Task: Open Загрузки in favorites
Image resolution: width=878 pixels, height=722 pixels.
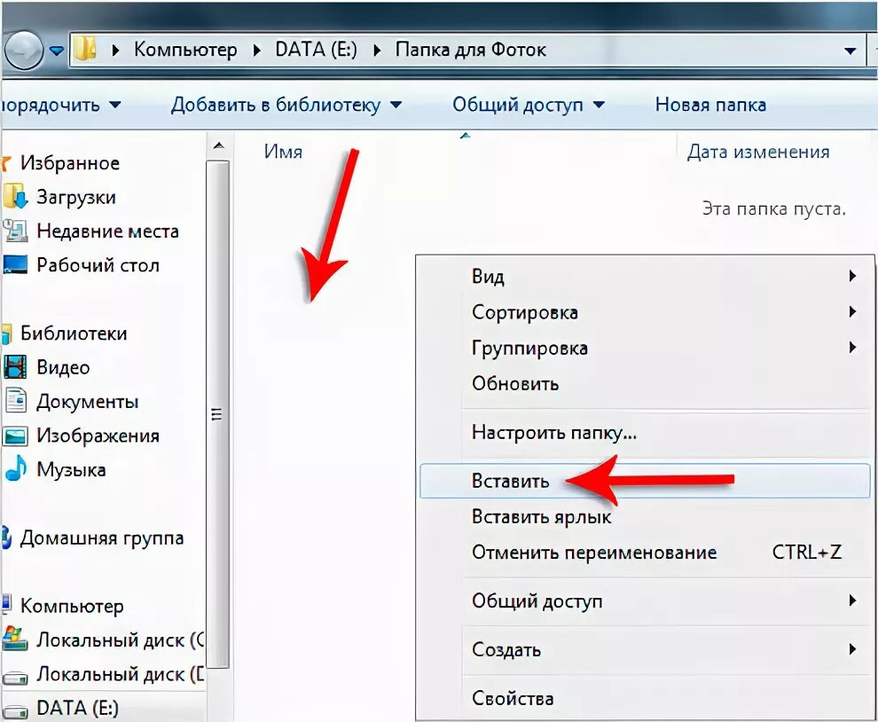Action: [76, 197]
